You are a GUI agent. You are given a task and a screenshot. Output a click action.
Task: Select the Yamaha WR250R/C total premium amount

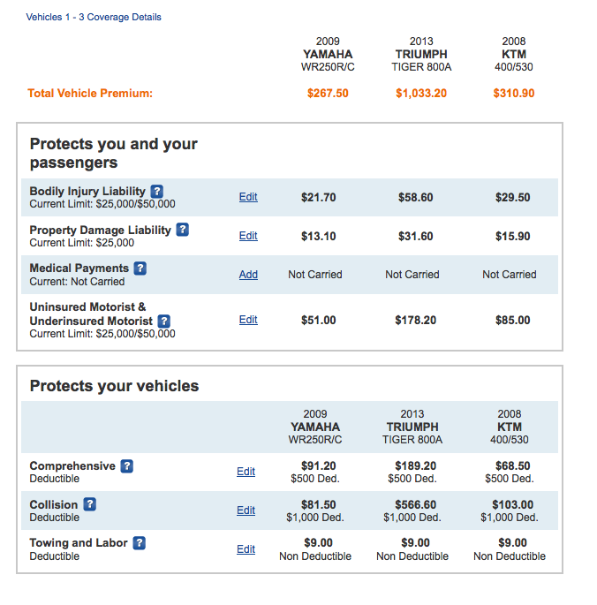pos(328,94)
